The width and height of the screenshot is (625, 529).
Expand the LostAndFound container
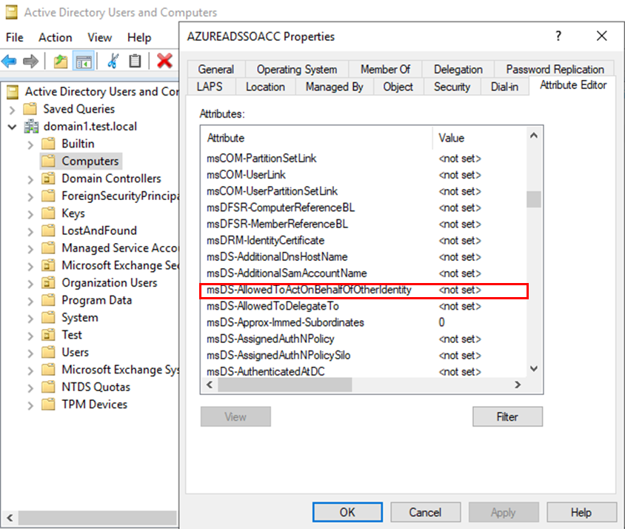[30, 231]
